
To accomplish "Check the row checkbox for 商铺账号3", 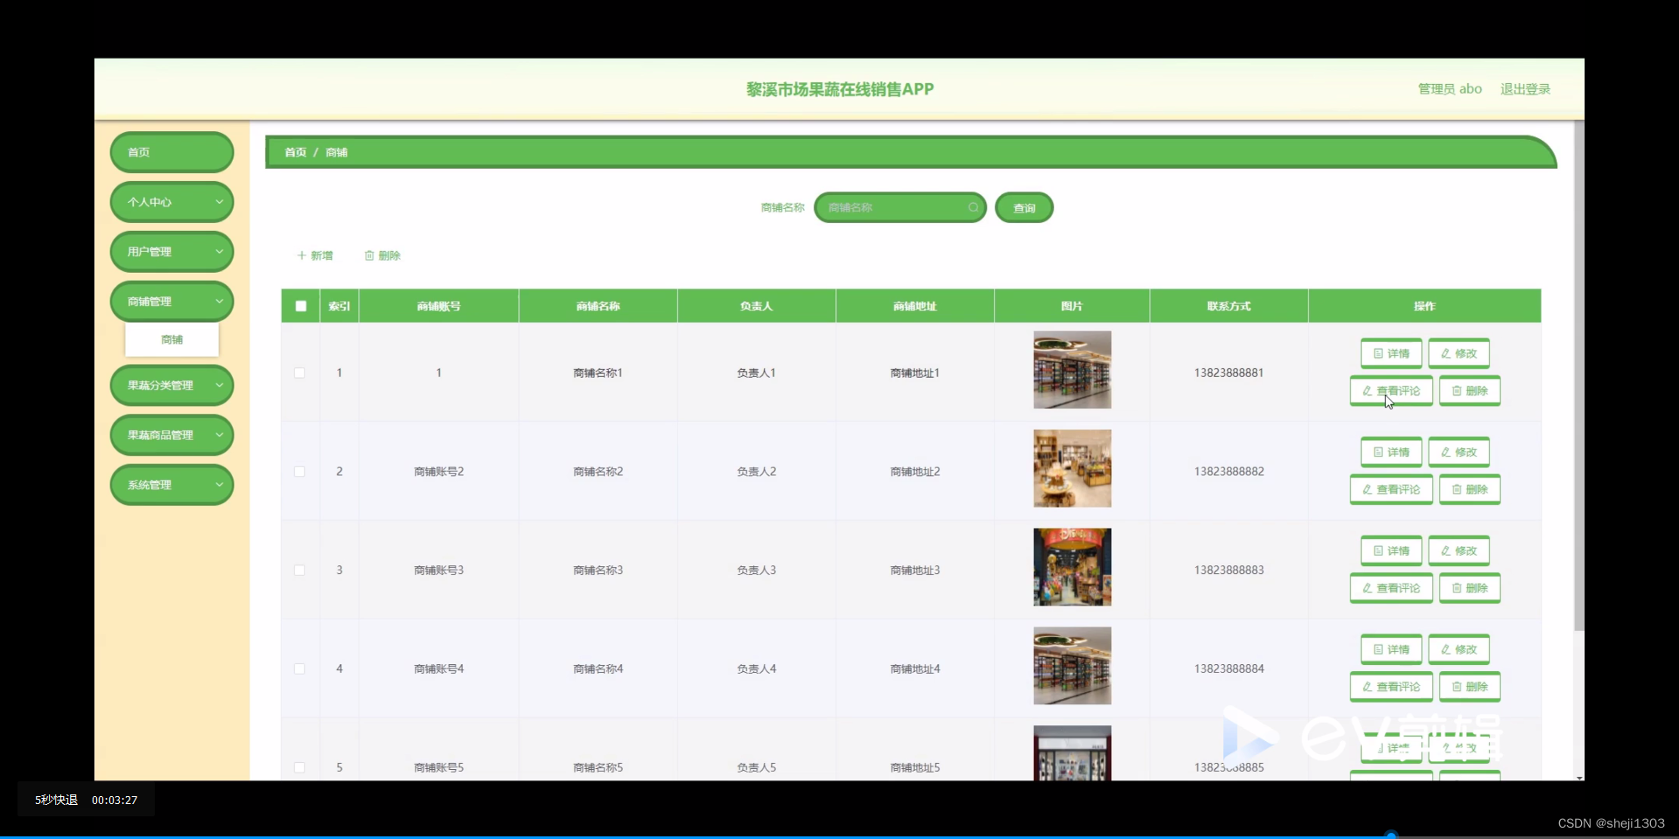I will (299, 570).
